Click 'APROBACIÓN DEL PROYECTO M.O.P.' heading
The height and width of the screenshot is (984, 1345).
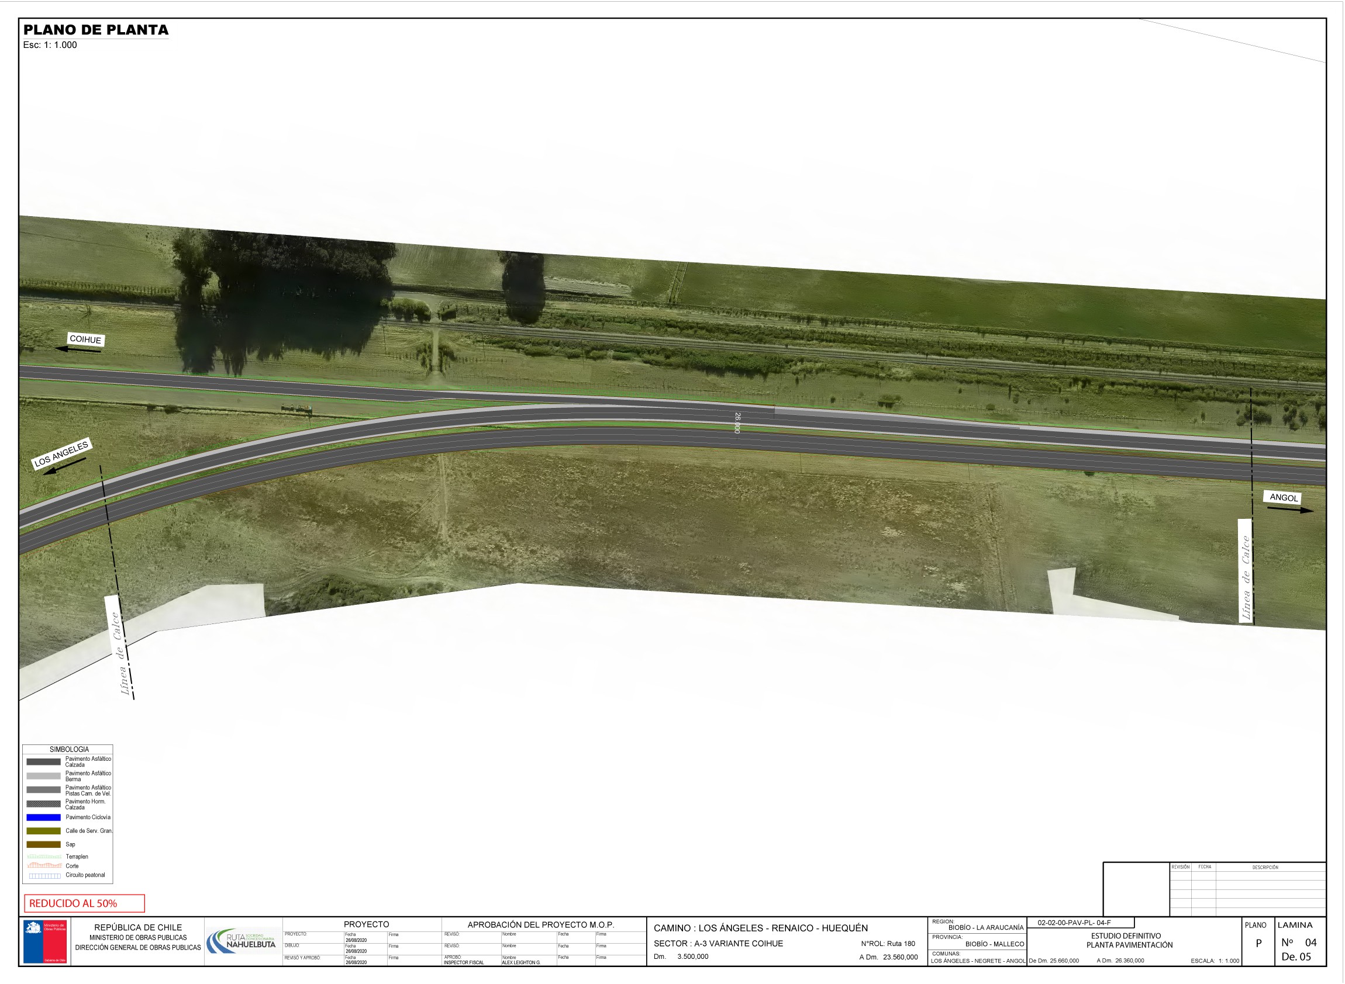(x=541, y=926)
